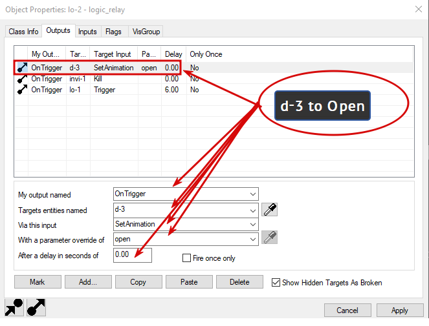
Task: Open the Targets entities named dropdown
Action: click(x=253, y=211)
